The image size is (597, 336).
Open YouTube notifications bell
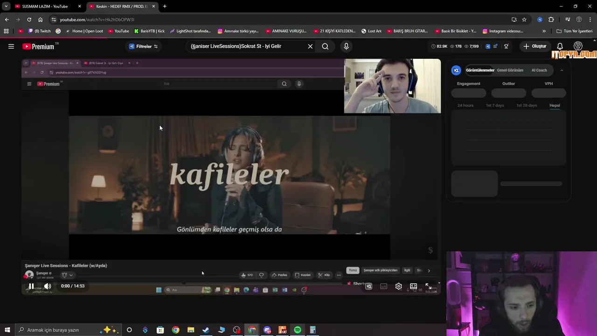(560, 46)
